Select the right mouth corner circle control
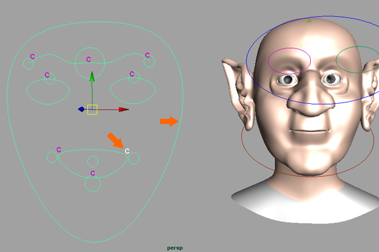 [x=134, y=158]
